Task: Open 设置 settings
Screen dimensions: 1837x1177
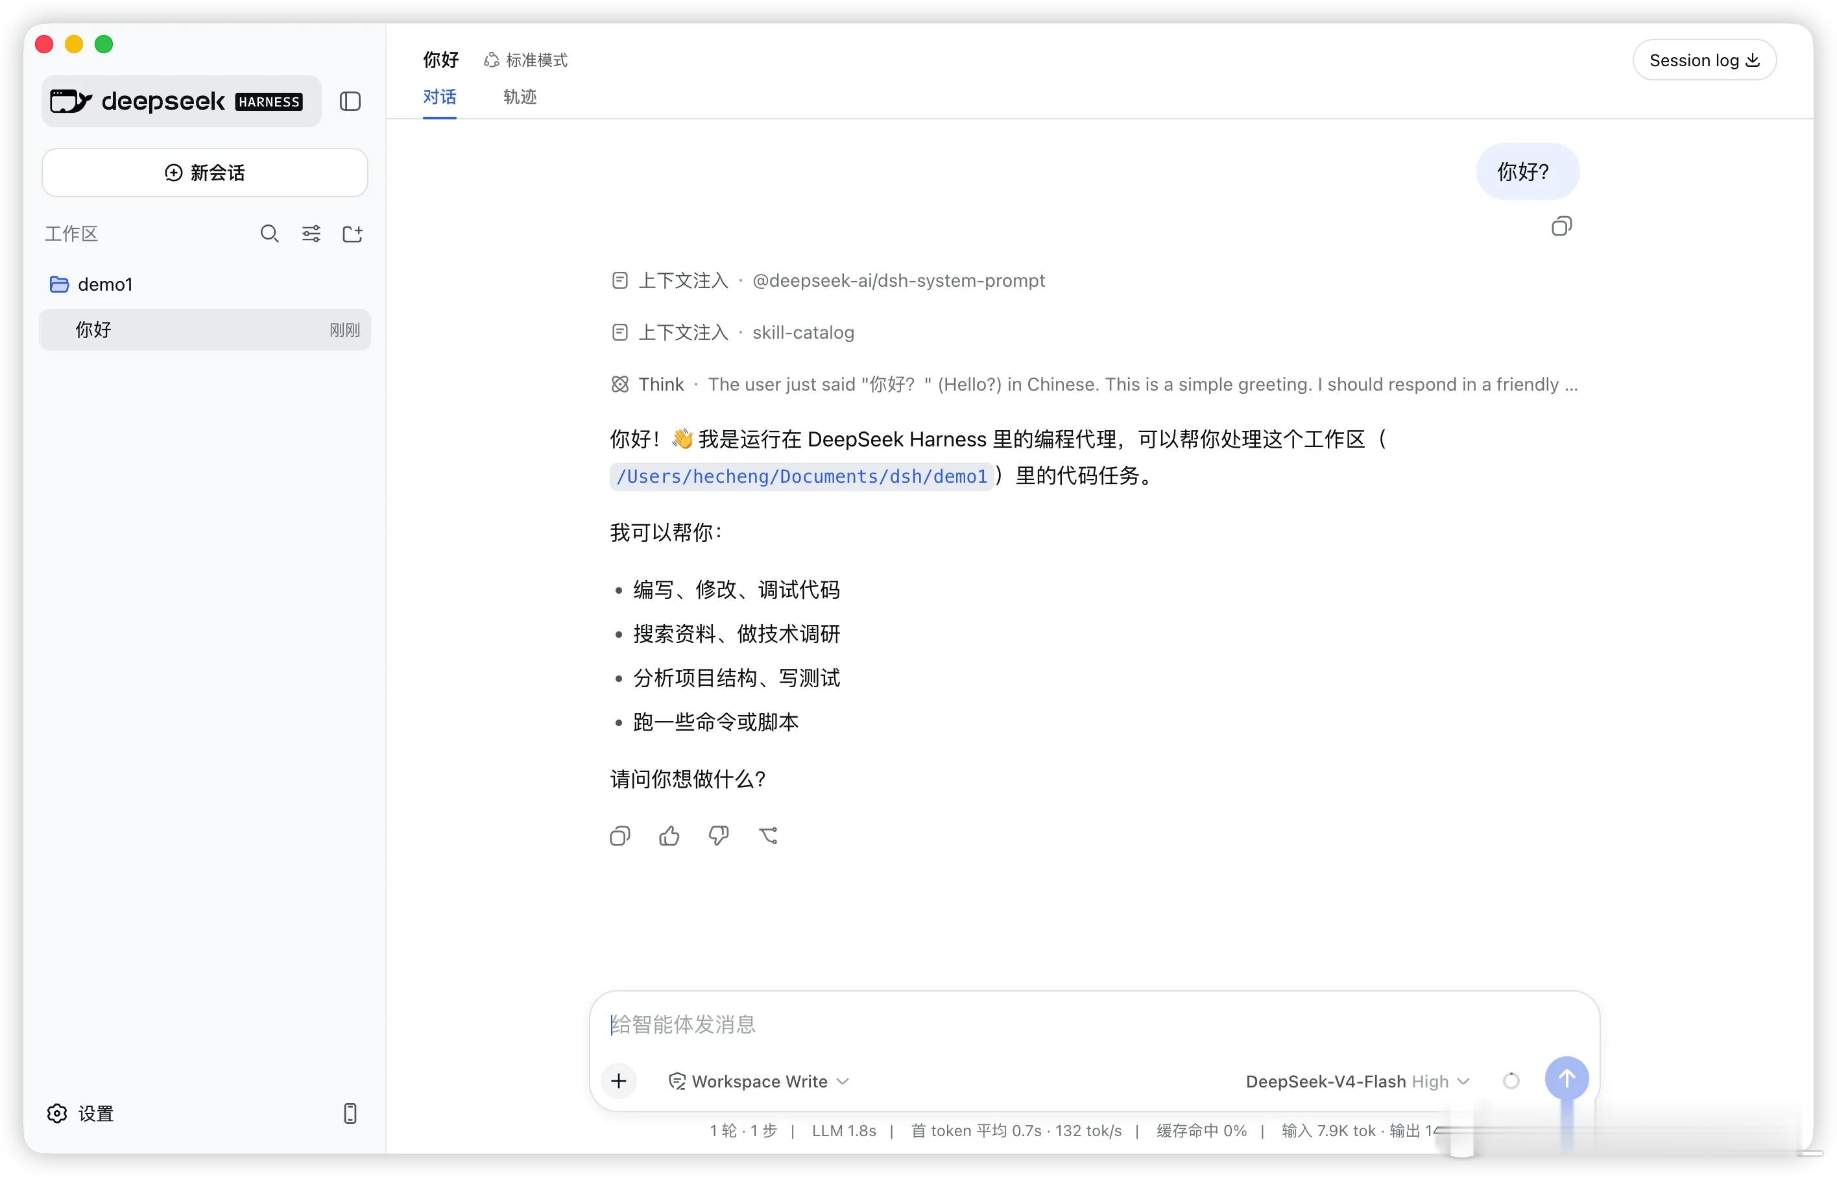Action: pyautogui.click(x=80, y=1113)
